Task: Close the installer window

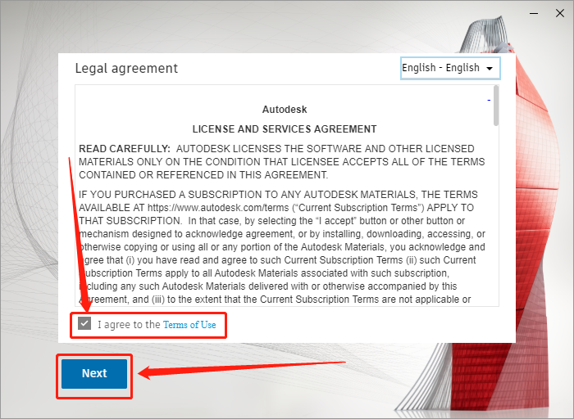Action: click(x=560, y=14)
